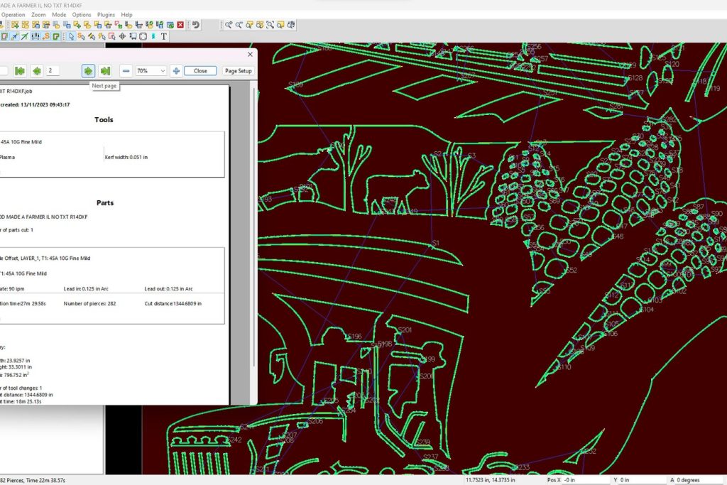Click the undo arrow in toolbar
The image size is (727, 485).
point(196,25)
